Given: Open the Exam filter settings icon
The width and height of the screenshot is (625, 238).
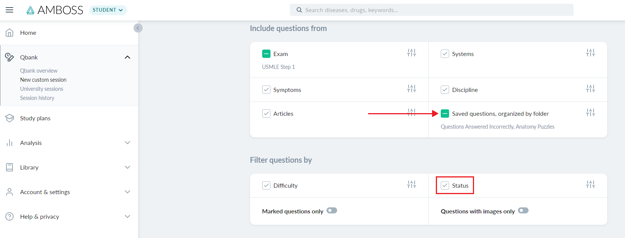Looking at the screenshot, I should [412, 53].
